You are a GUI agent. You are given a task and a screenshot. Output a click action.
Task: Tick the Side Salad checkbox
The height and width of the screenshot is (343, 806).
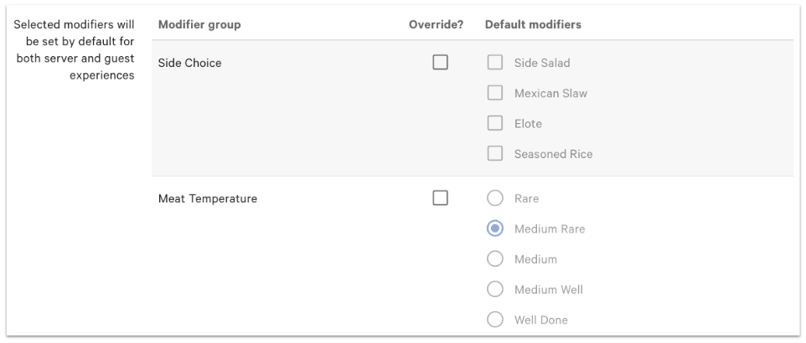[495, 63]
